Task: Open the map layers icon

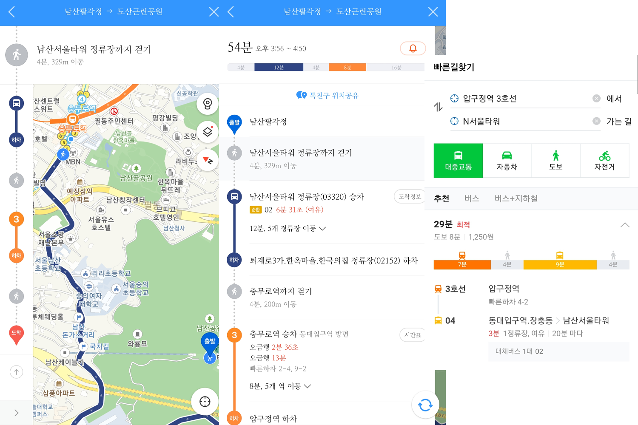Action: coord(208,132)
